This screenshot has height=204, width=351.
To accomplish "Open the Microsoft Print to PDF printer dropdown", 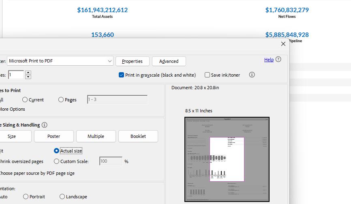I will (60, 61).
